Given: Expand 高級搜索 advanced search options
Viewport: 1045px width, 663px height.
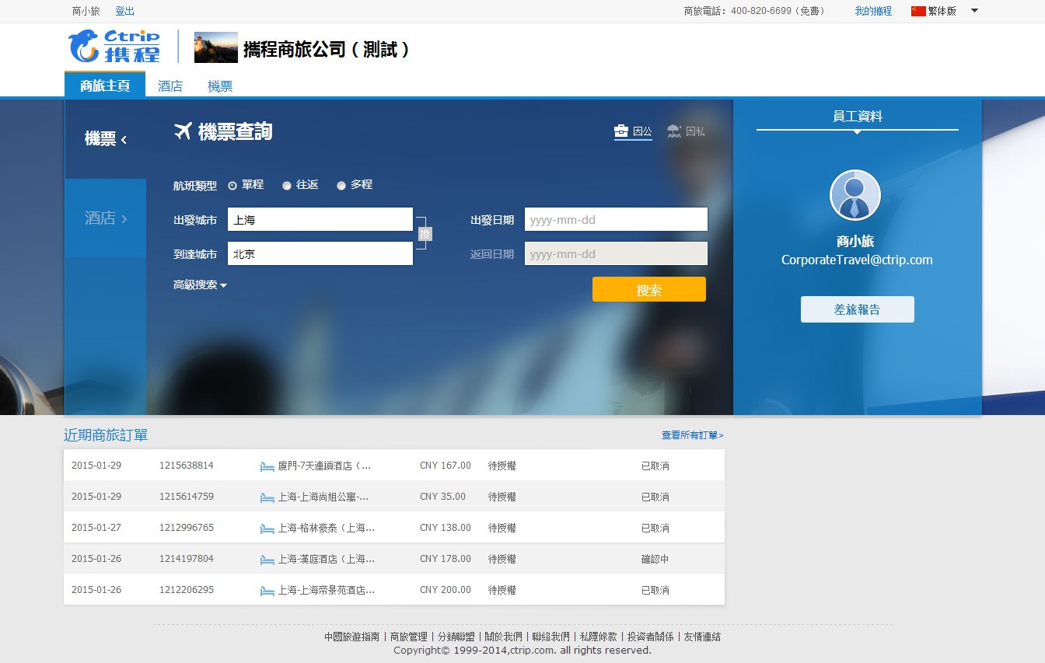Looking at the screenshot, I should coord(200,285).
